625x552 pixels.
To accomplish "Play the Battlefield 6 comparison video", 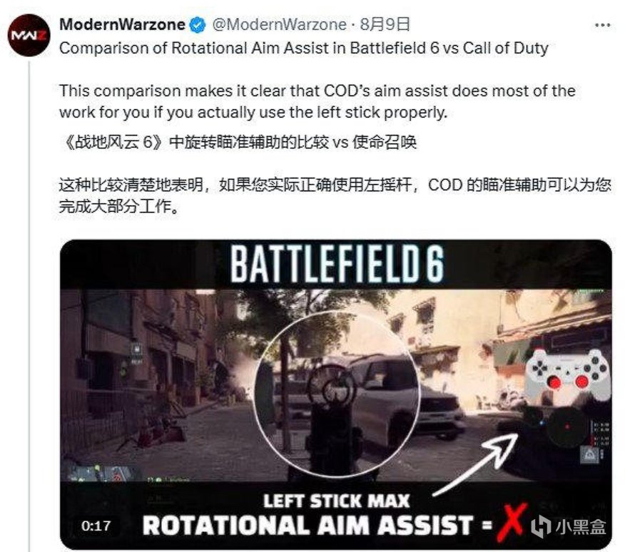I will pyautogui.click(x=336, y=394).
